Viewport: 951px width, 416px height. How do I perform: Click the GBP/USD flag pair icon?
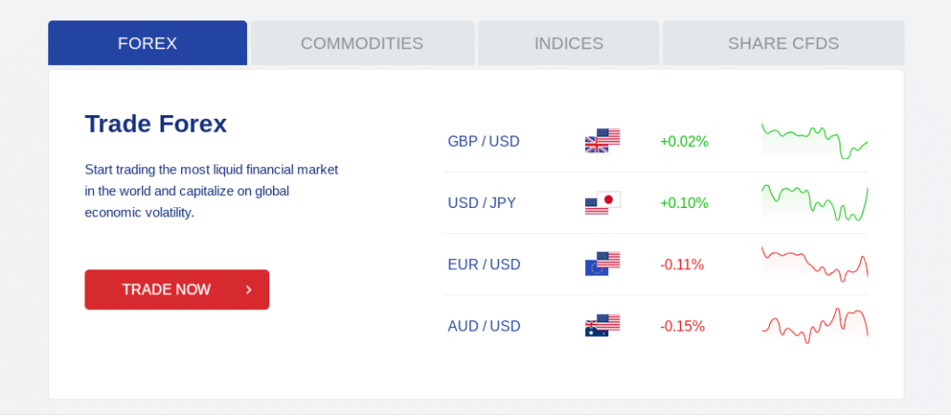pyautogui.click(x=602, y=141)
